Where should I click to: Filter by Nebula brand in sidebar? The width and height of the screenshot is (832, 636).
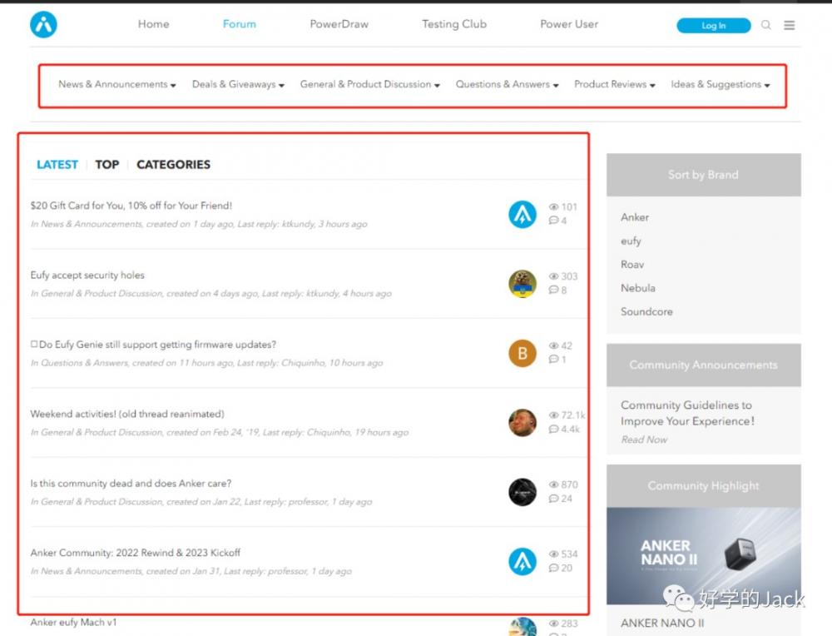638,288
